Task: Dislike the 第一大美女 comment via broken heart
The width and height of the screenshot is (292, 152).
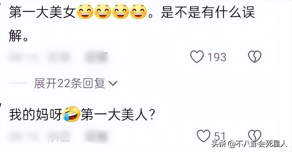Action: 255,57
